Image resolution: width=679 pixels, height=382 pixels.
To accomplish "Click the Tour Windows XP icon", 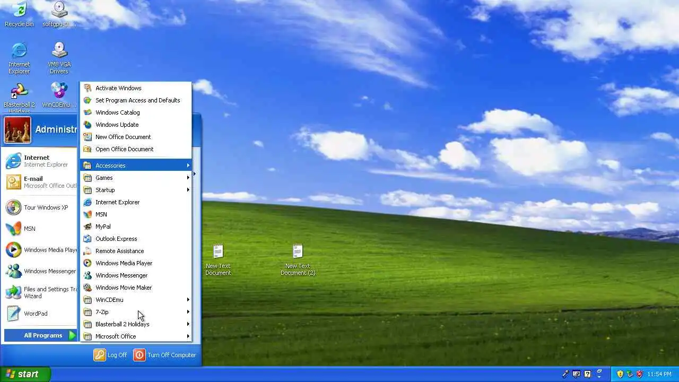I will [13, 207].
